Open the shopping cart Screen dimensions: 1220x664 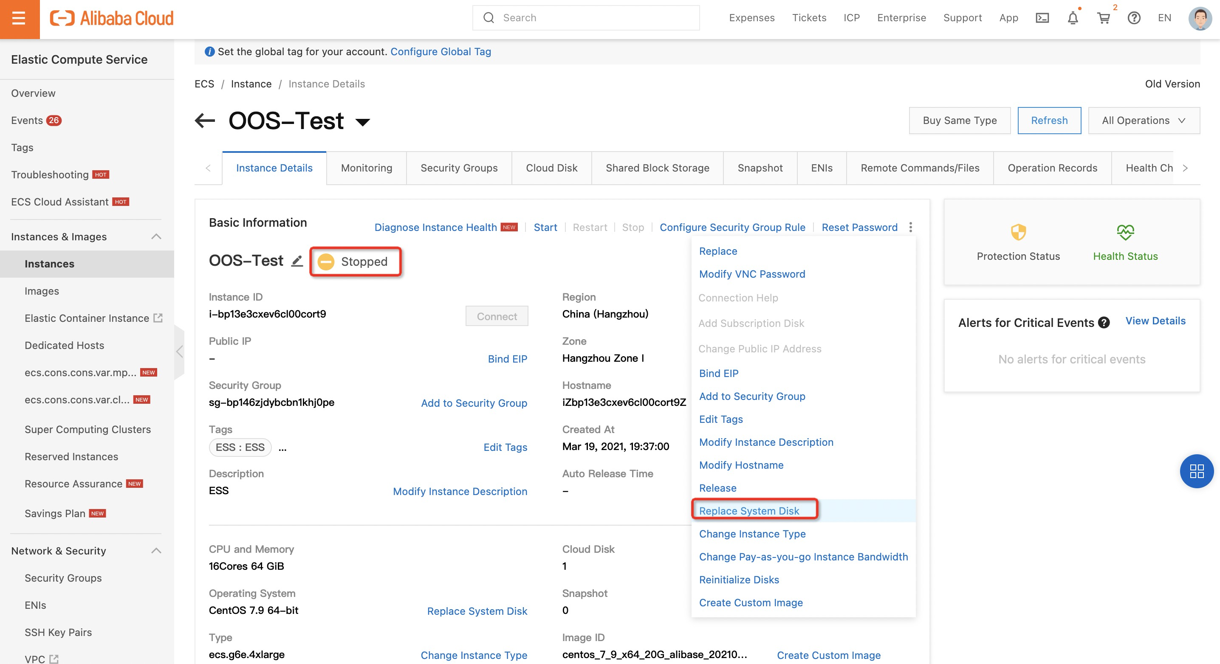pyautogui.click(x=1103, y=18)
